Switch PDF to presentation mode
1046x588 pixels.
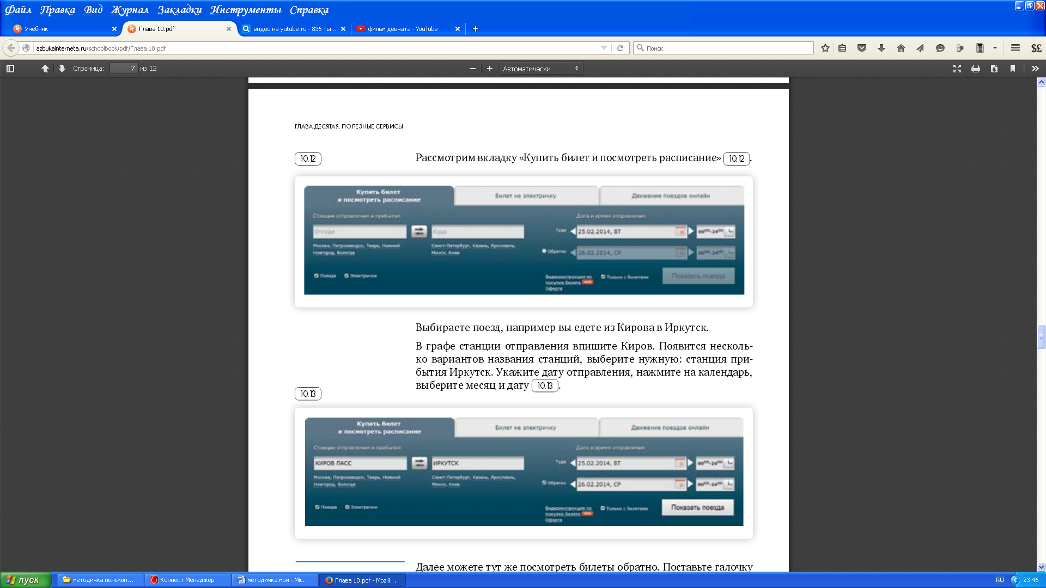[x=957, y=69]
